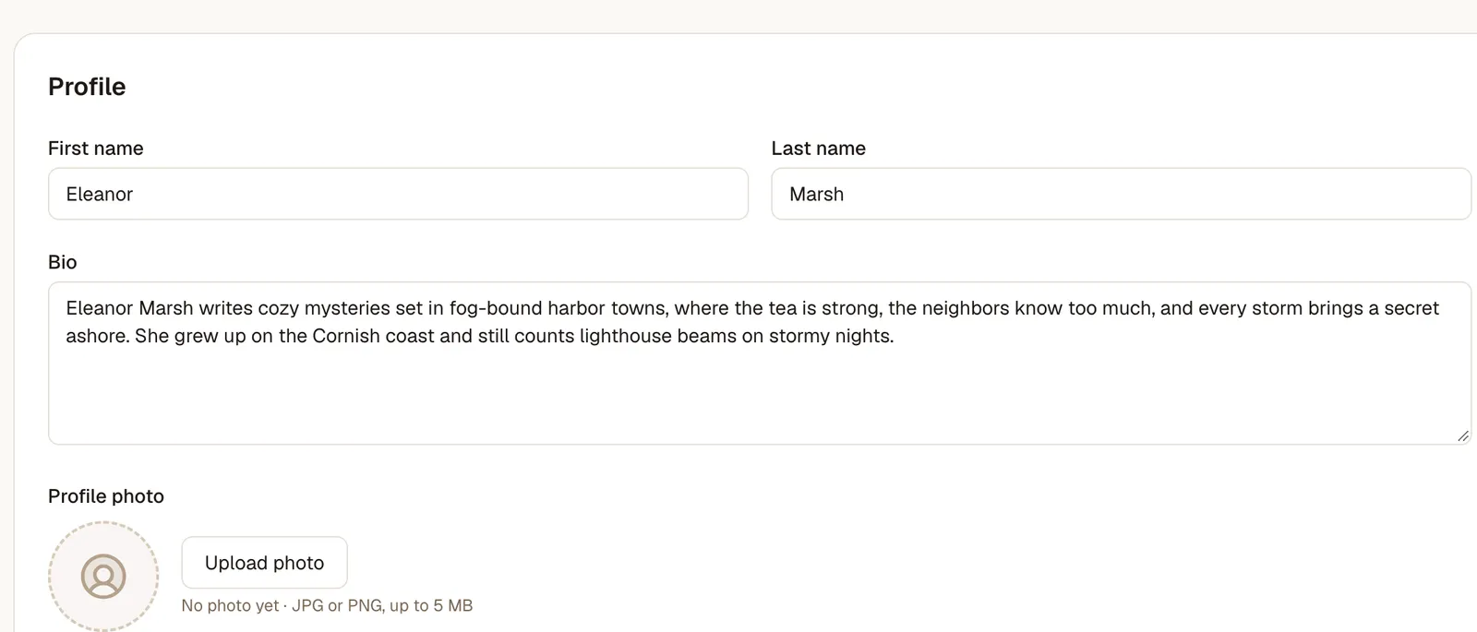Click the Last name label
The image size is (1477, 632).
818,149
